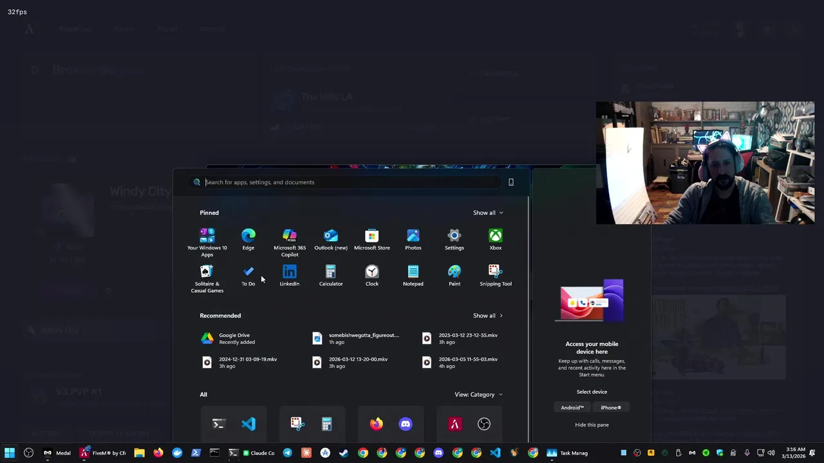Open the Photos app
The height and width of the screenshot is (463, 824).
click(413, 240)
